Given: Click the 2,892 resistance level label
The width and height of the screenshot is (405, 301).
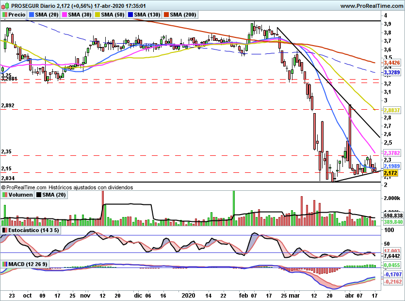Looking at the screenshot, I should click(8, 105).
